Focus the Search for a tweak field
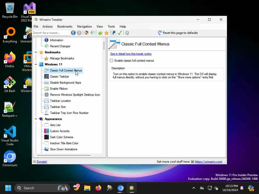259x194 pixels. pos(51,33)
